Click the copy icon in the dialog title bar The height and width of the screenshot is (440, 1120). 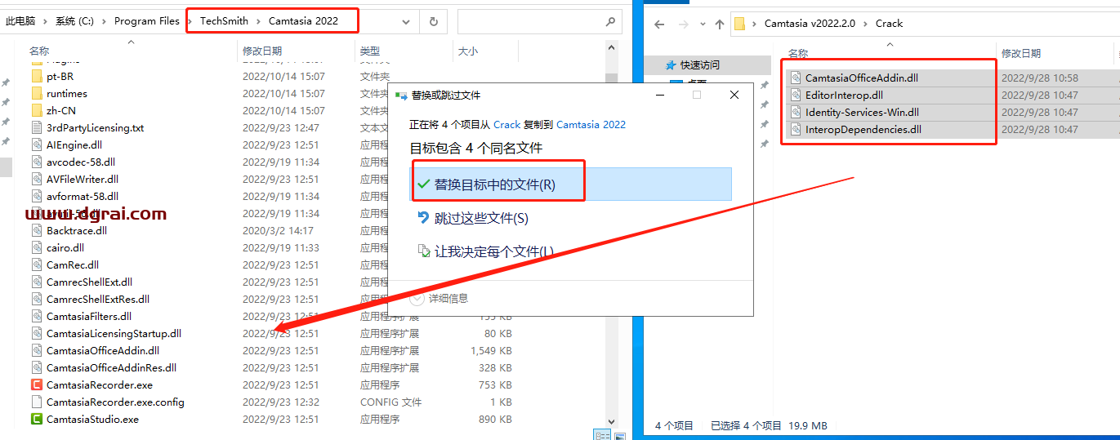tap(401, 95)
